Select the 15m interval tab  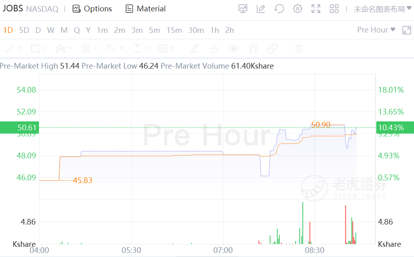click(x=174, y=30)
